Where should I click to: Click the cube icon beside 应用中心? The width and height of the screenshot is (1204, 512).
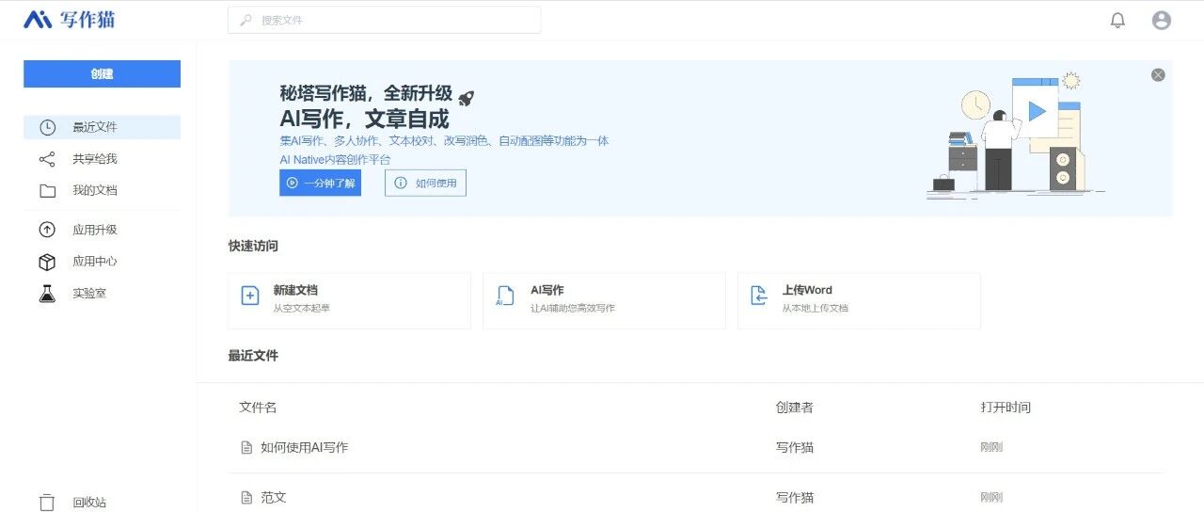(47, 262)
